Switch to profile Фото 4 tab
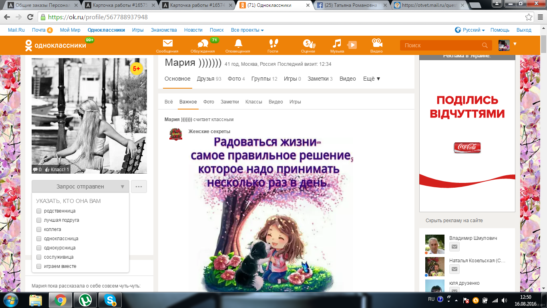The image size is (547, 308). [x=236, y=79]
